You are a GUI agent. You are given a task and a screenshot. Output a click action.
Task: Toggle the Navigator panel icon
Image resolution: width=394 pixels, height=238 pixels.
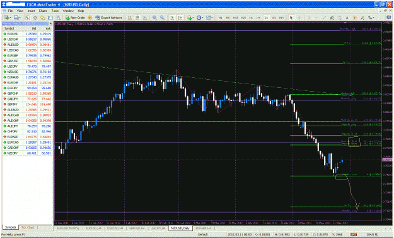click(43, 18)
